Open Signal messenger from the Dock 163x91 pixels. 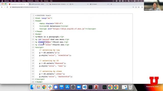[56, 87]
